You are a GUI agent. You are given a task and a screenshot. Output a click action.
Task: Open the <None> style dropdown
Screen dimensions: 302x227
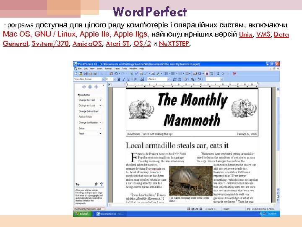169,79
